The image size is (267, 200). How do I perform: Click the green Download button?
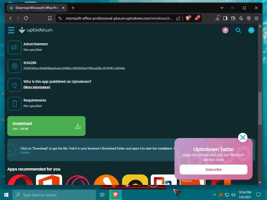pyautogui.click(x=46, y=126)
